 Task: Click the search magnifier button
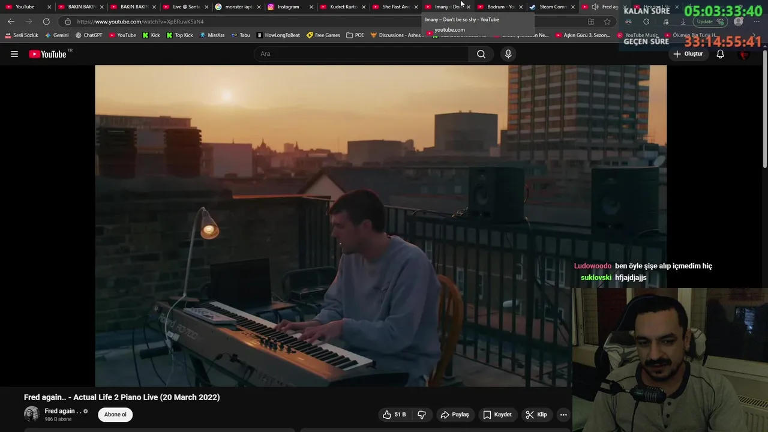coord(481,54)
